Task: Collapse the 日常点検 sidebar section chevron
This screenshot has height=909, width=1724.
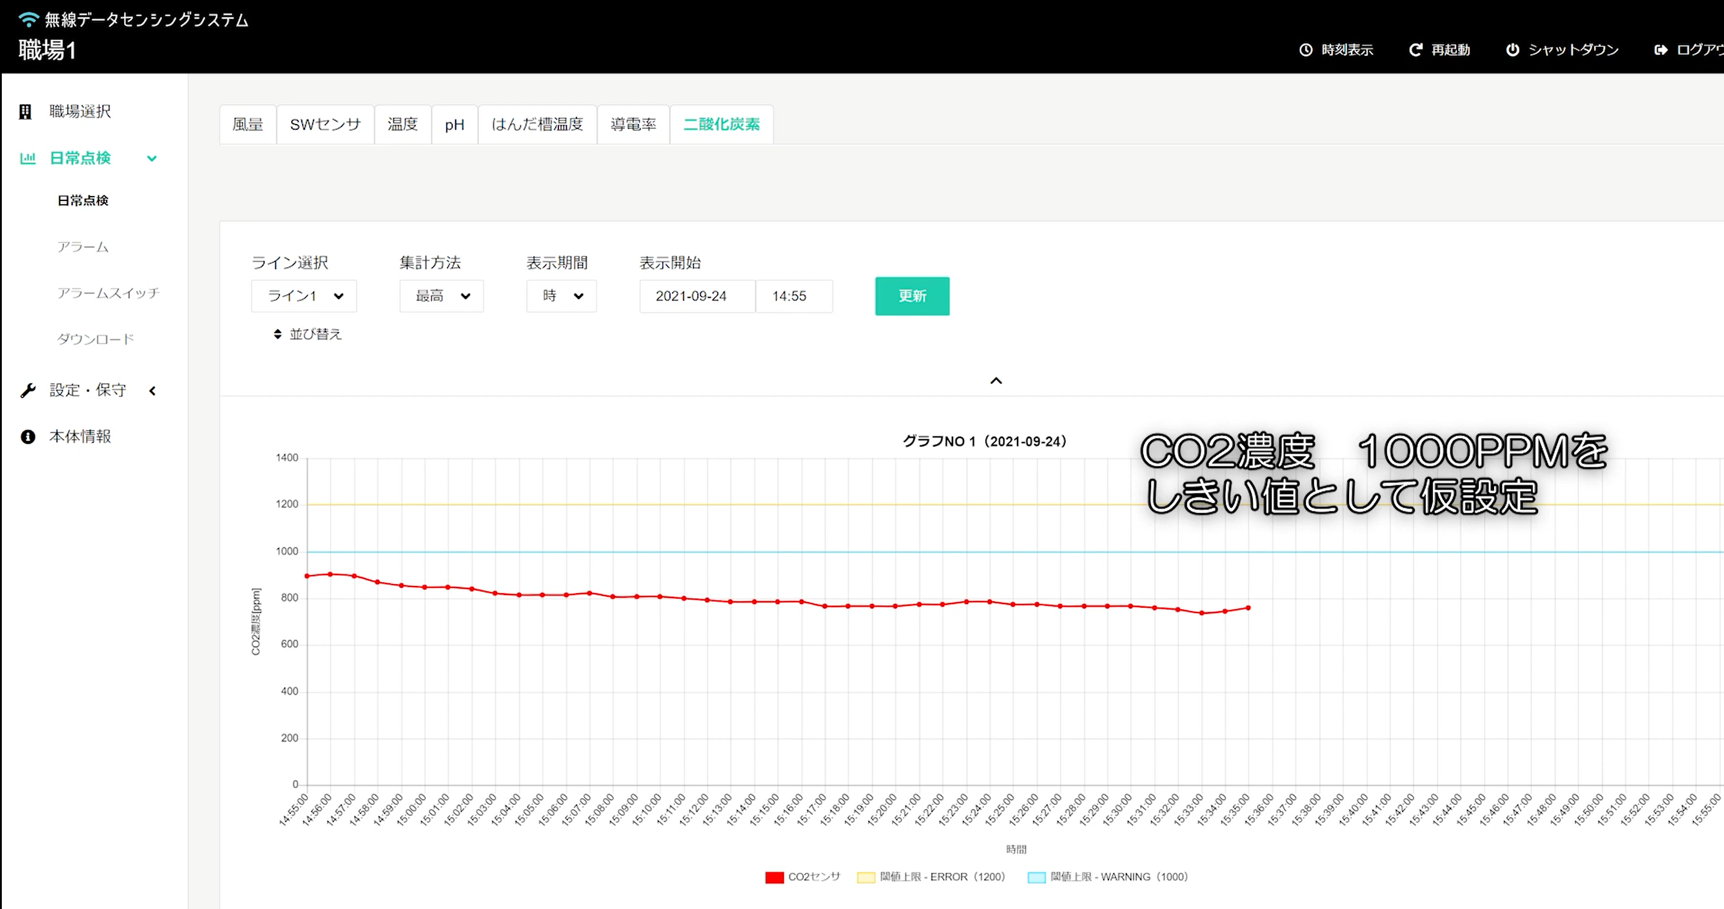Action: (152, 159)
